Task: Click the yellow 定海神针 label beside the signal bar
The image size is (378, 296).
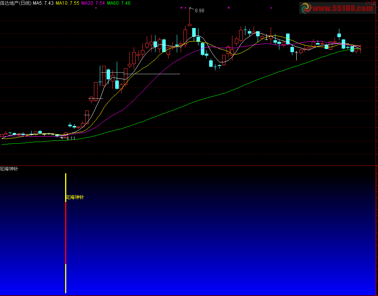Action: (x=75, y=197)
